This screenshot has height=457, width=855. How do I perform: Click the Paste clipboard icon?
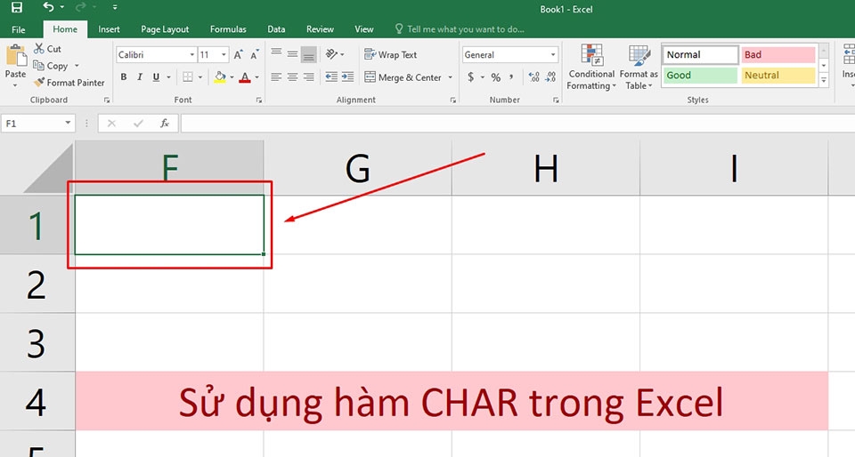(x=16, y=56)
